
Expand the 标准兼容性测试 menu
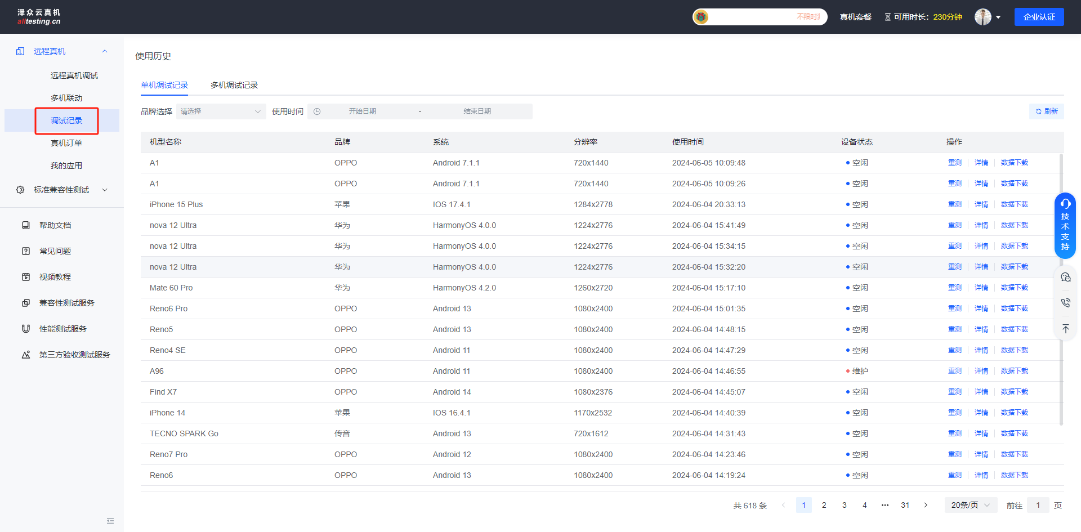click(x=62, y=190)
